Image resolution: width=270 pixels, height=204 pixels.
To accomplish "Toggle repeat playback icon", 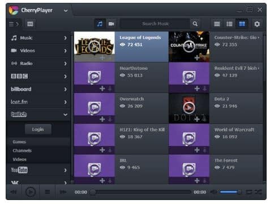I will [249, 192].
